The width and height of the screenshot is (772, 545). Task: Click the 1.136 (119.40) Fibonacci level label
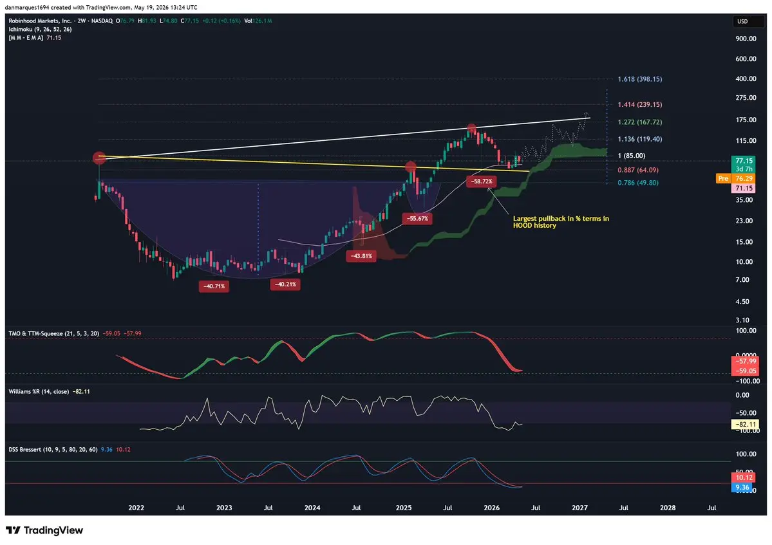pyautogui.click(x=640, y=139)
